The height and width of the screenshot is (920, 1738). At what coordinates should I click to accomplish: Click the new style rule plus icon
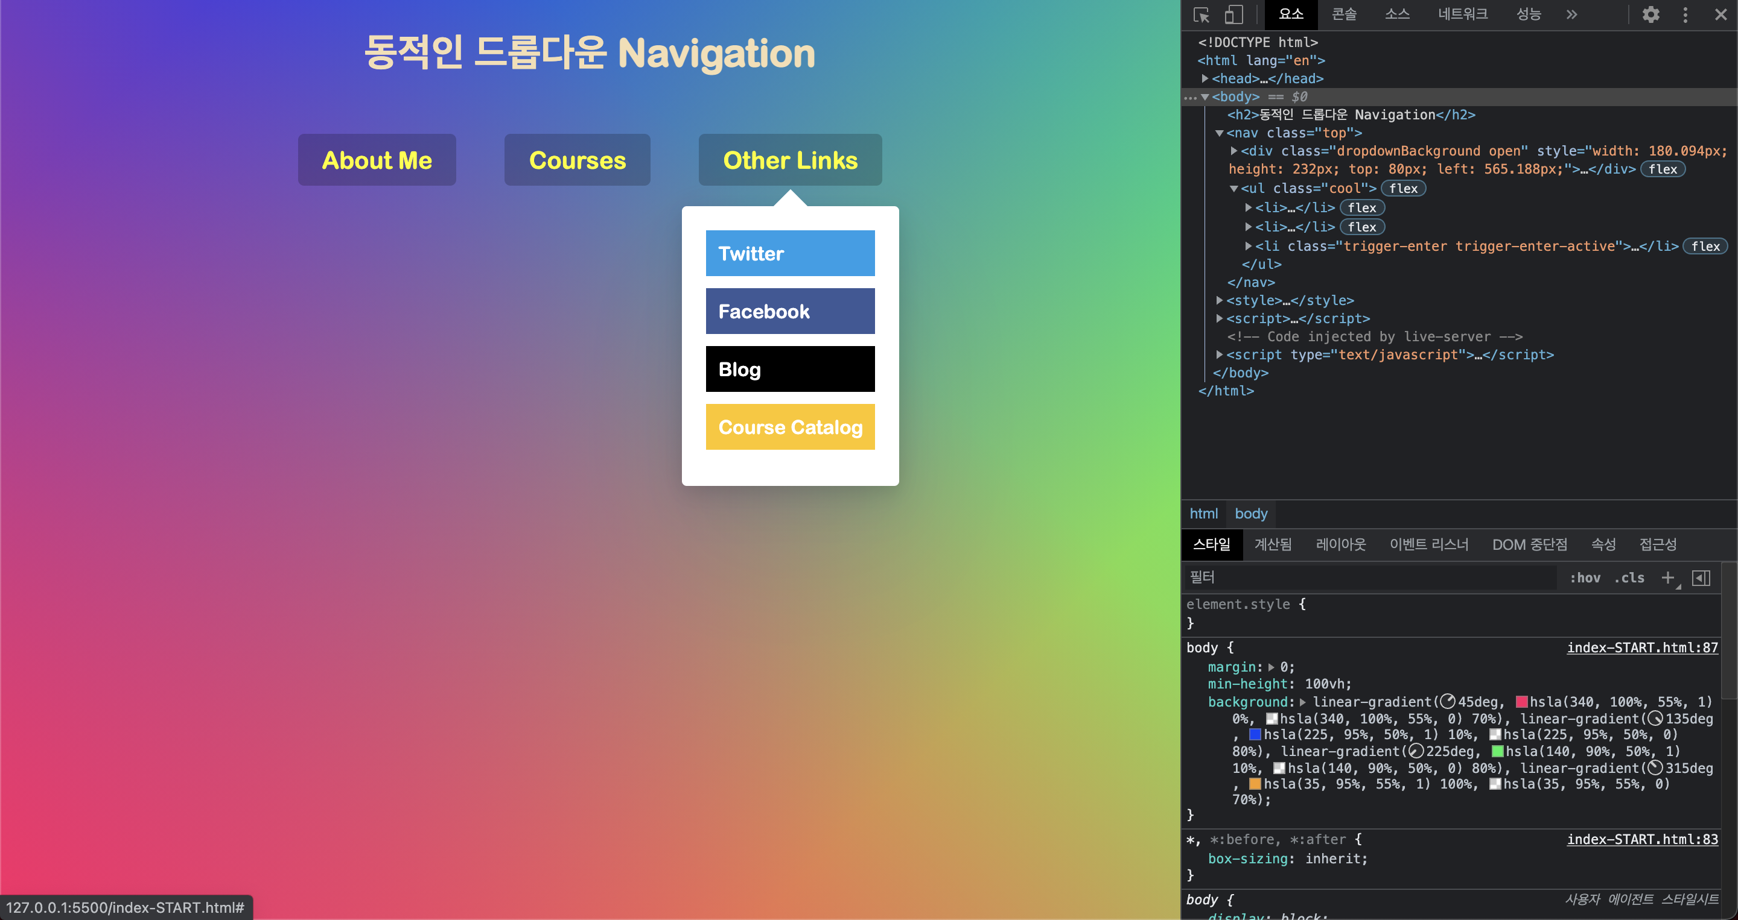coord(1669,578)
